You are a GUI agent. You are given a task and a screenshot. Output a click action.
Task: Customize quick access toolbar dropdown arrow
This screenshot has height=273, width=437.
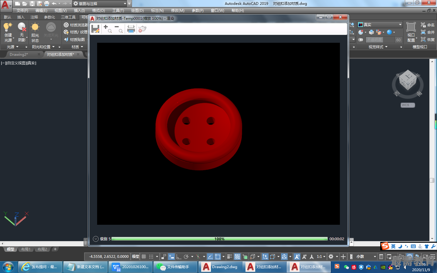pyautogui.click(x=129, y=4)
